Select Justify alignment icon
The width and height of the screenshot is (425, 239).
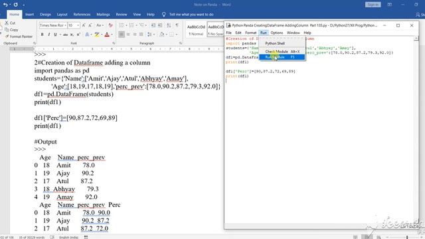[141, 35]
